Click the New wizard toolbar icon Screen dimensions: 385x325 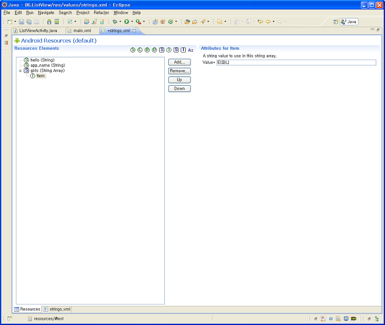9,22
